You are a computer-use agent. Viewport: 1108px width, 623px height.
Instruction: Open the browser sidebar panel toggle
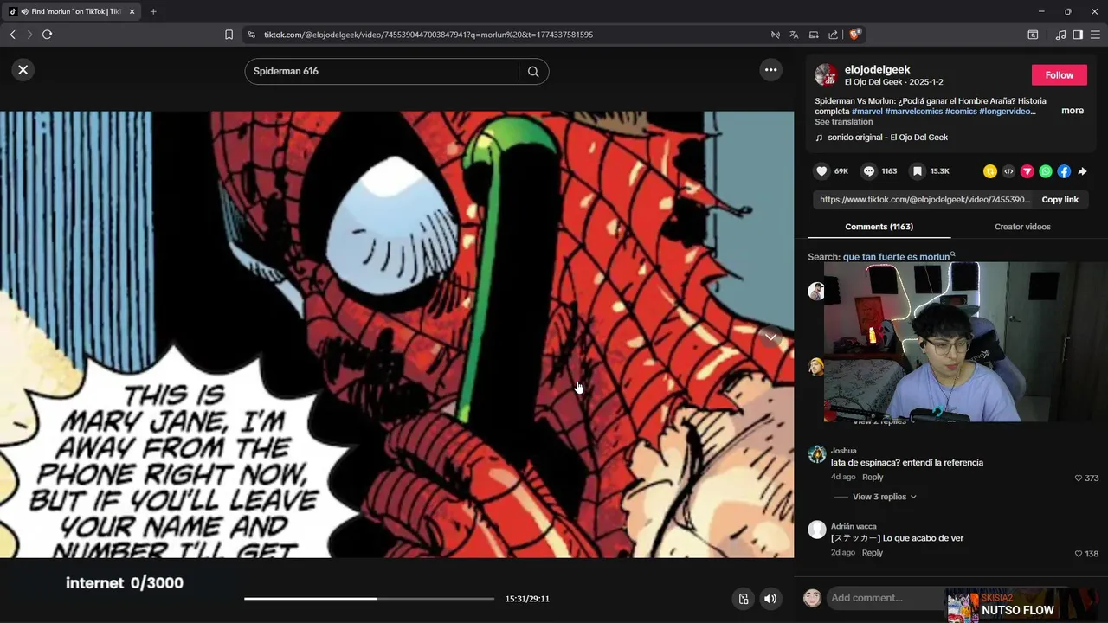tap(1078, 35)
